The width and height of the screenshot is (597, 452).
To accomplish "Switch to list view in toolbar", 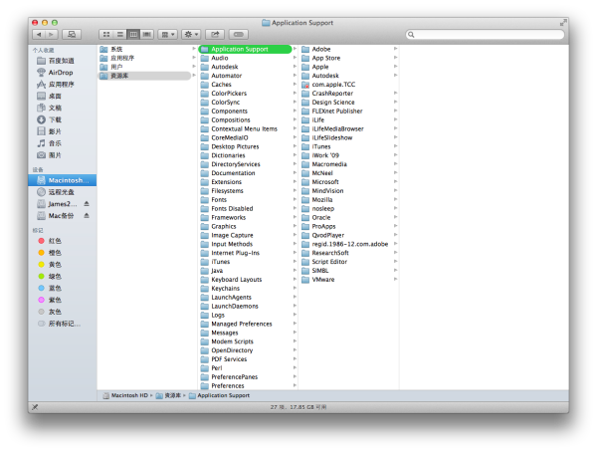I will click(x=119, y=34).
